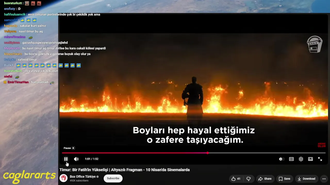
Task: Click the badge icon next to EmirTimurHan
Action: (x=5, y=82)
